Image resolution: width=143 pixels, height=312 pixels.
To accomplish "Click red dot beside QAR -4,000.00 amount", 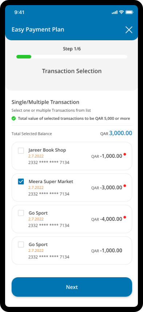I will point(125,217).
